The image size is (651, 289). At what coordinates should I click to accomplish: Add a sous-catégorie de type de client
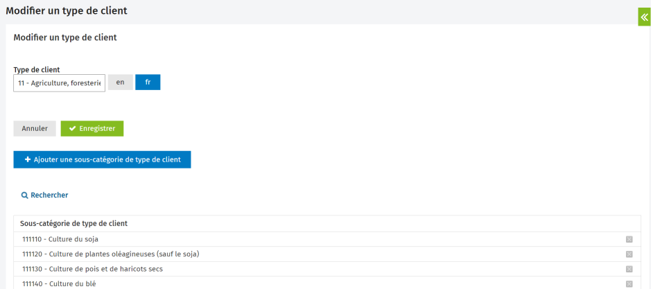click(x=102, y=159)
